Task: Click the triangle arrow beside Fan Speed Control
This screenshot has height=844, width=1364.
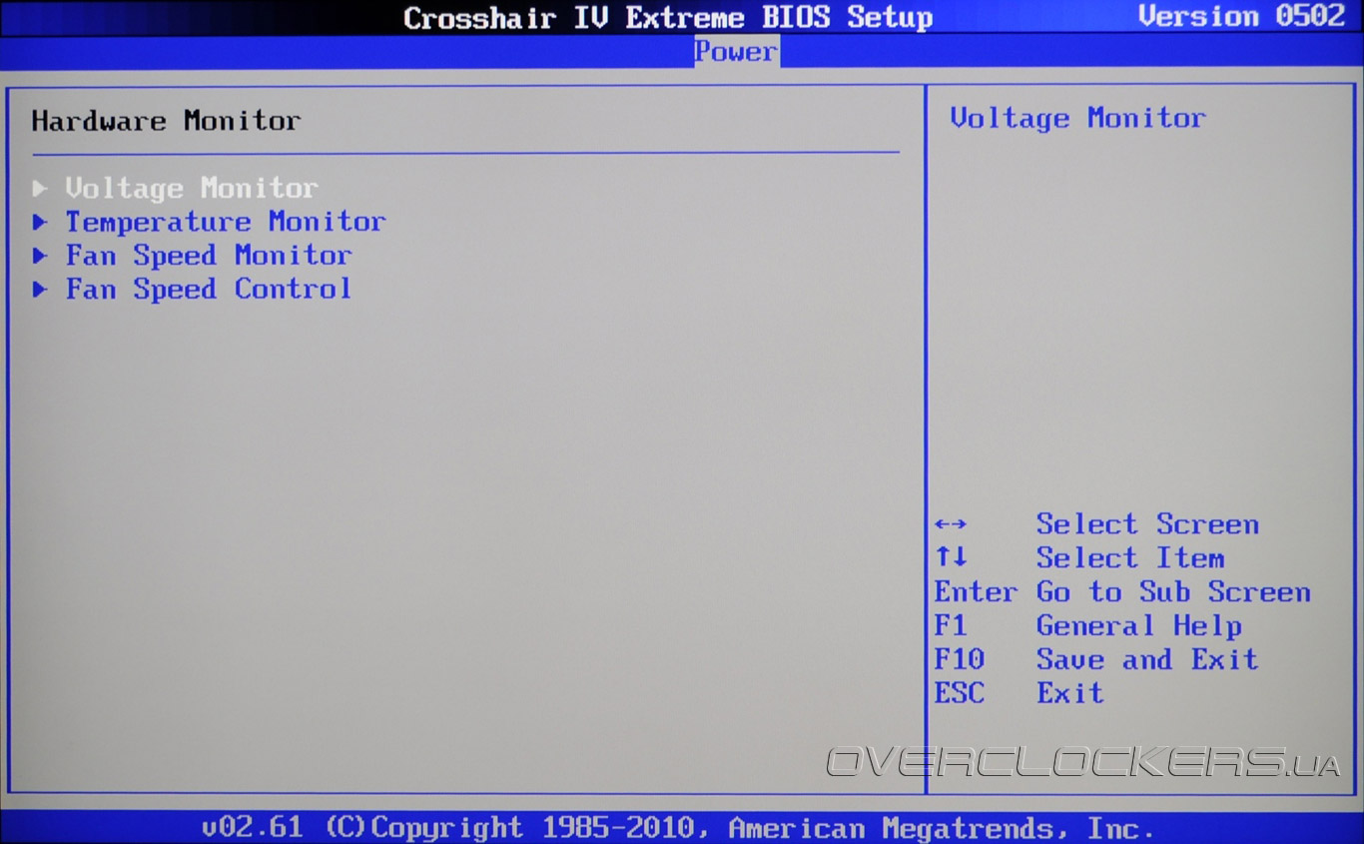Action: click(40, 290)
